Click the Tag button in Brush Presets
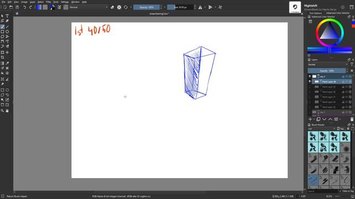Viewport: 355px width, 199px height. click(341, 129)
